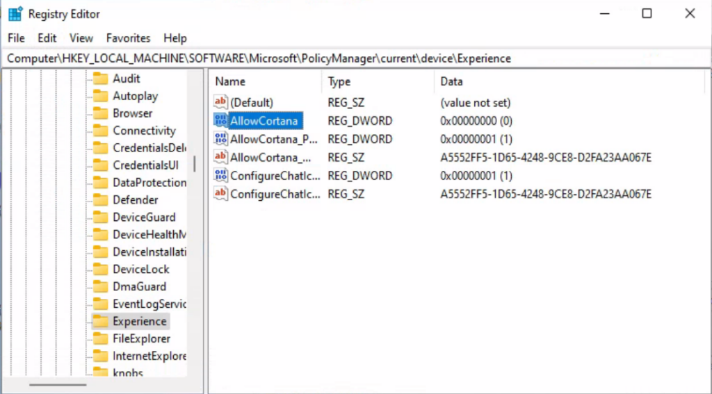Minimize the Registry Editor window
This screenshot has width=712, height=394.
point(604,14)
